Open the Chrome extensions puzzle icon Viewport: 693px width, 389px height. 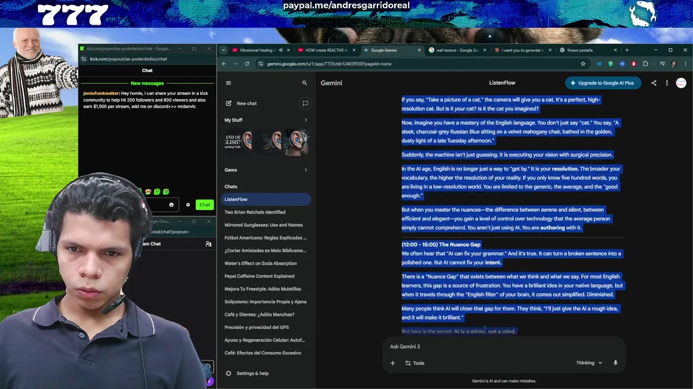(645, 64)
